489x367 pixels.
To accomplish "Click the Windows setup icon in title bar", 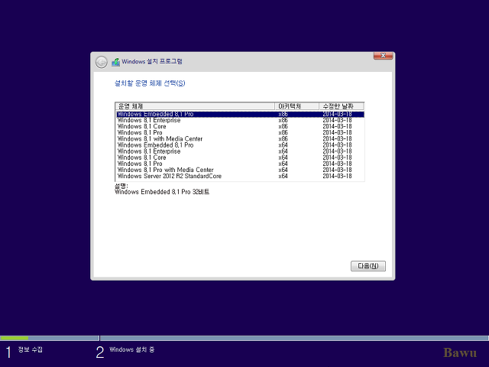I will (115, 62).
